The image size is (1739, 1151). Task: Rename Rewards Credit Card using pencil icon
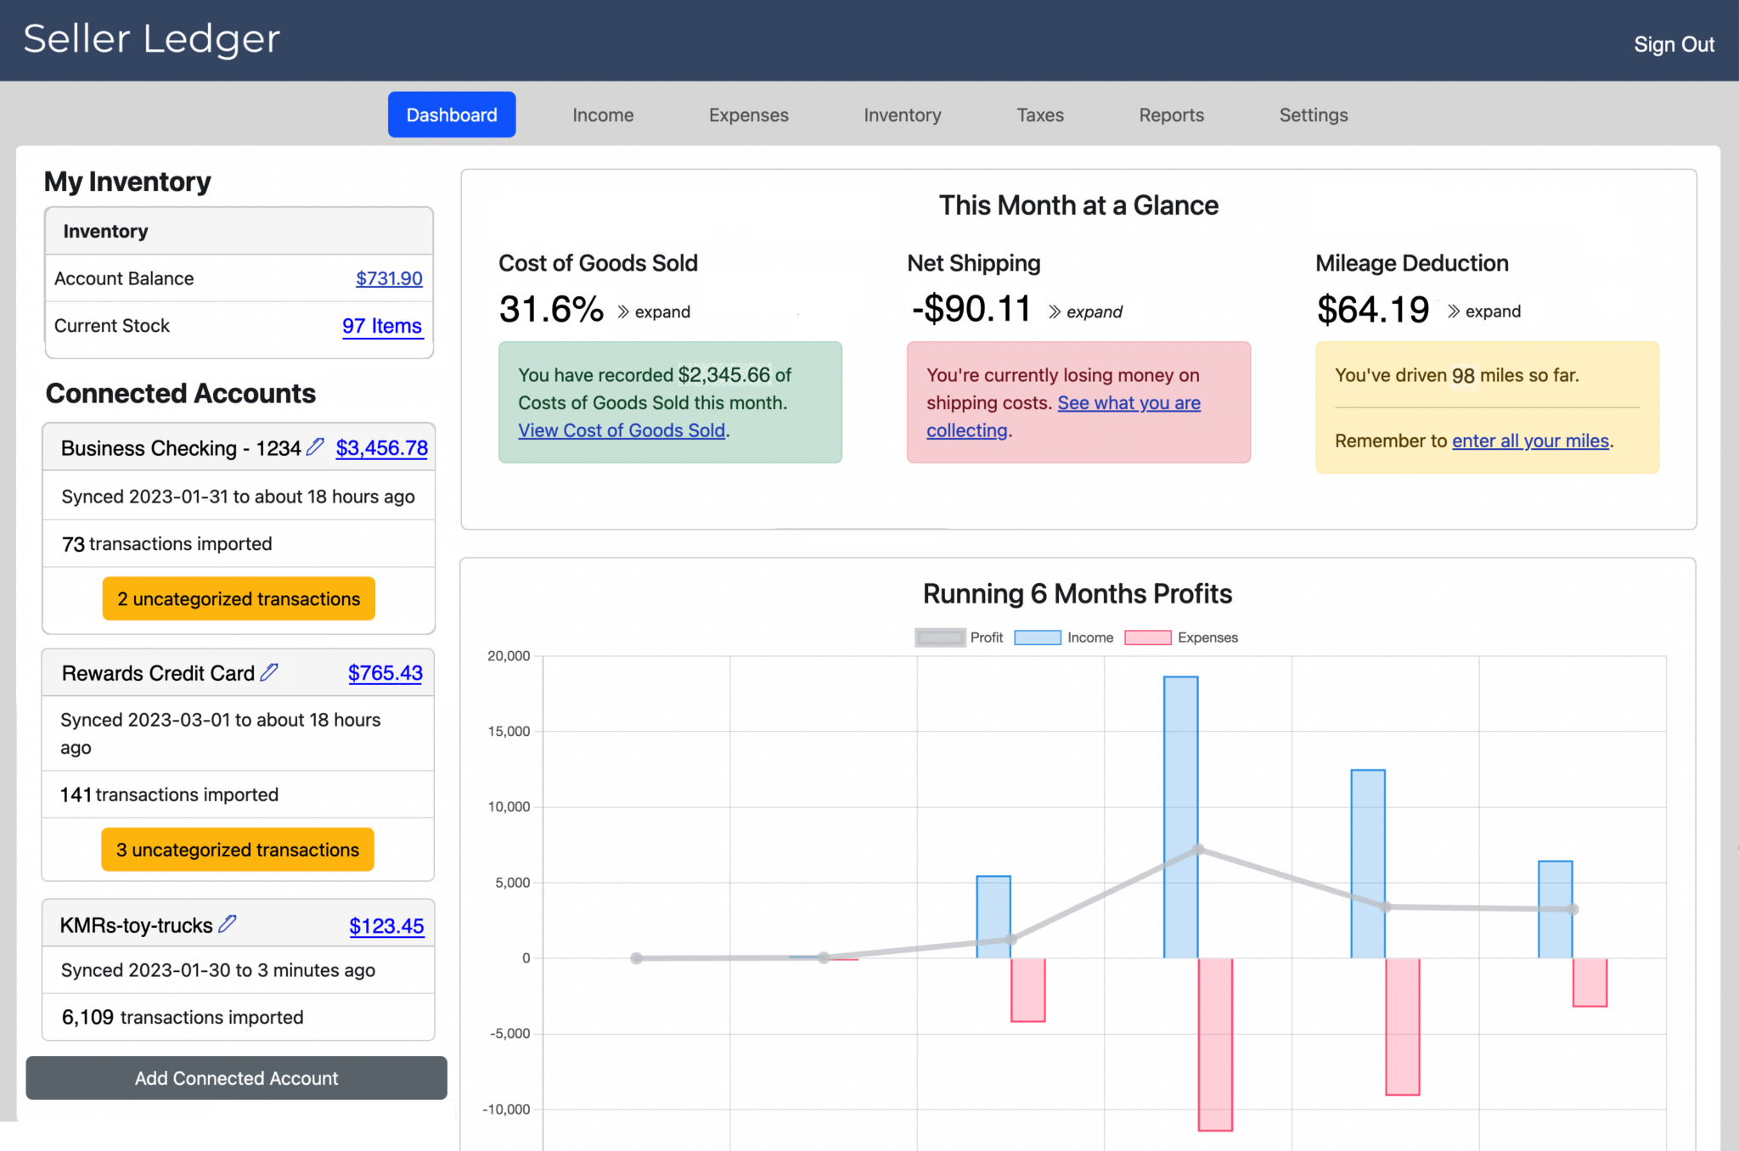[269, 672]
